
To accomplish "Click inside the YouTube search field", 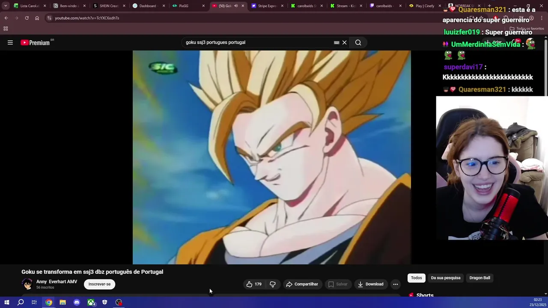I will [257, 42].
